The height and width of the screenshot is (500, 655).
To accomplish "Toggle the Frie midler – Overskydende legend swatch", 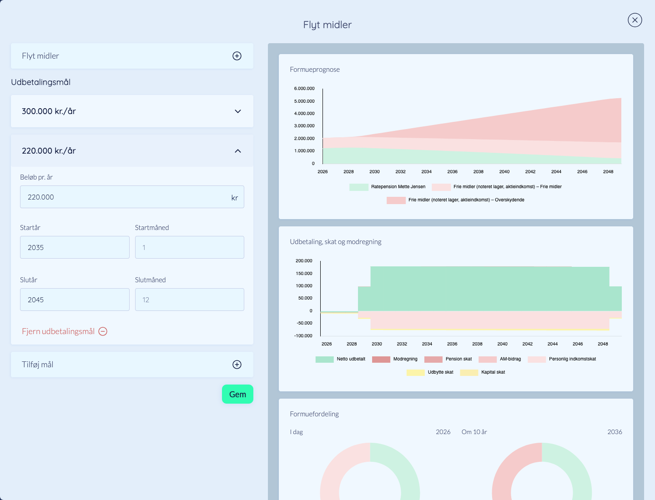I will coord(396,200).
